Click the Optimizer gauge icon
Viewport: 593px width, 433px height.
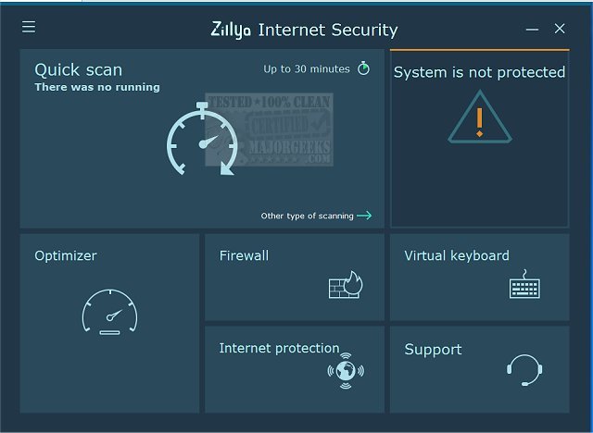109,312
